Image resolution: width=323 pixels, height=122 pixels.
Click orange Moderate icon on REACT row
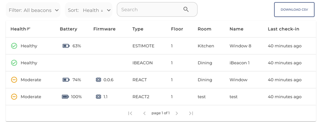[x=14, y=80]
